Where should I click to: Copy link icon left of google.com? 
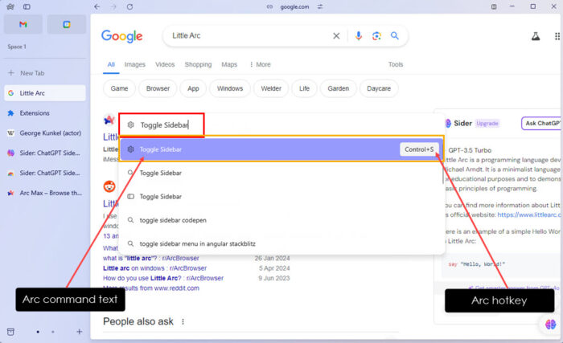[x=269, y=6]
